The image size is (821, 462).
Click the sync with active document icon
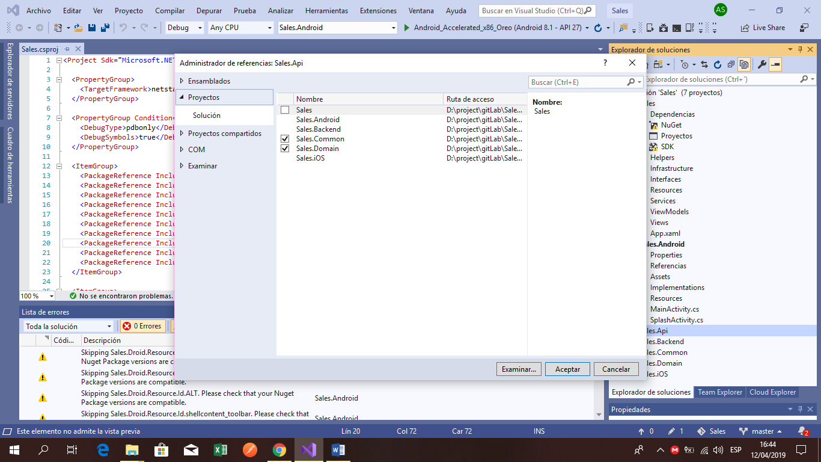(704, 64)
